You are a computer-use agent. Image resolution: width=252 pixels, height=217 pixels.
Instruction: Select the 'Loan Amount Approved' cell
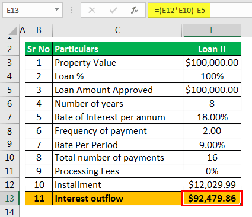[x=117, y=90]
